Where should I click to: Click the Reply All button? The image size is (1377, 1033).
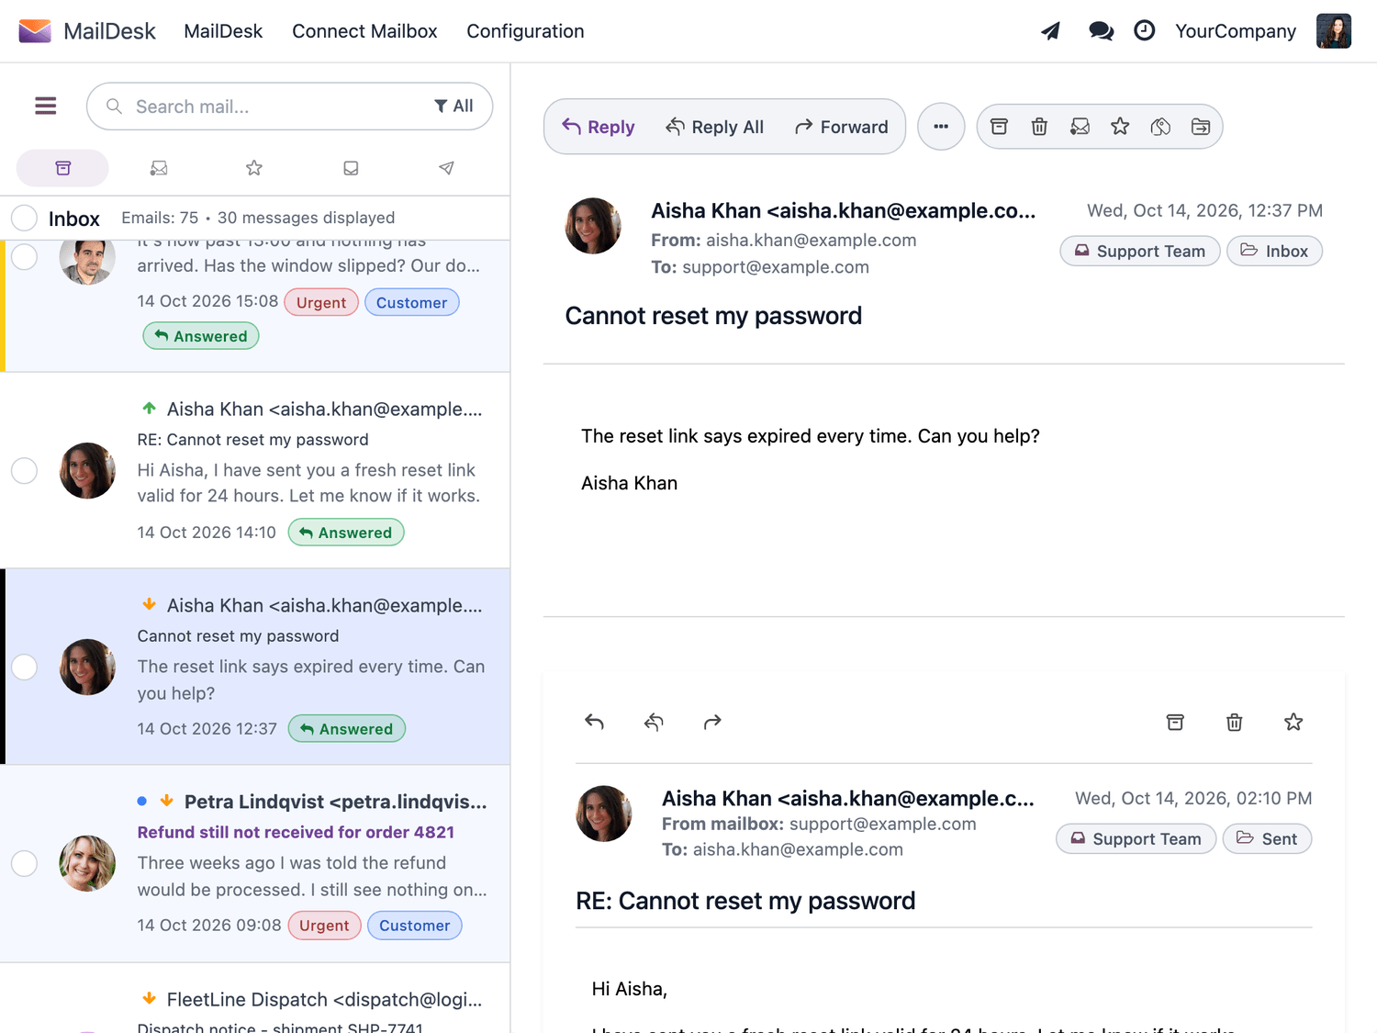point(715,127)
